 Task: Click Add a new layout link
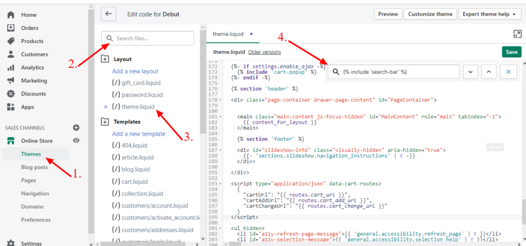click(135, 71)
